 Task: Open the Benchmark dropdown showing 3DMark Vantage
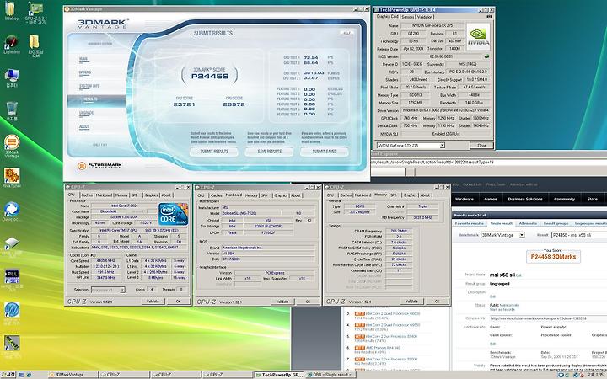point(502,235)
